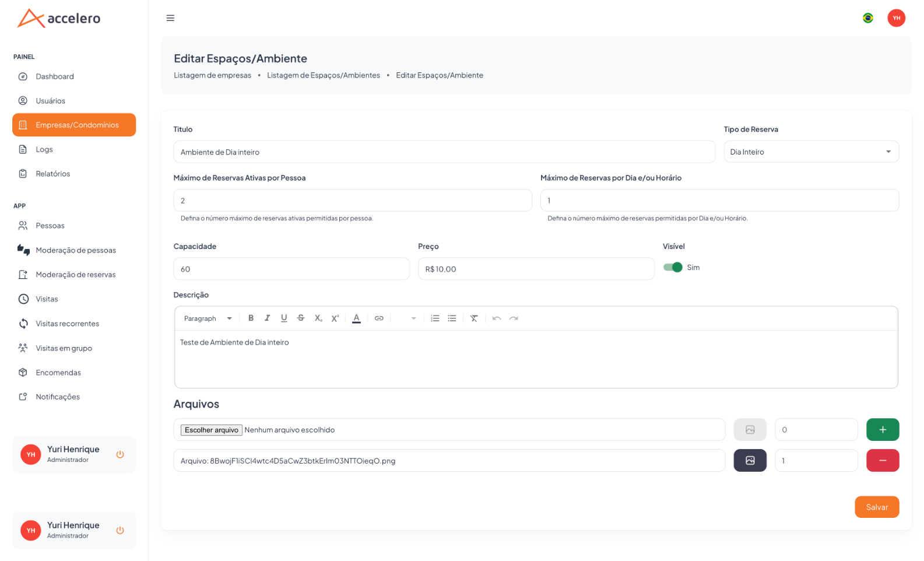Expand the Paragraph style dropdown
Image resolution: width=924 pixels, height=561 pixels.
tap(208, 318)
